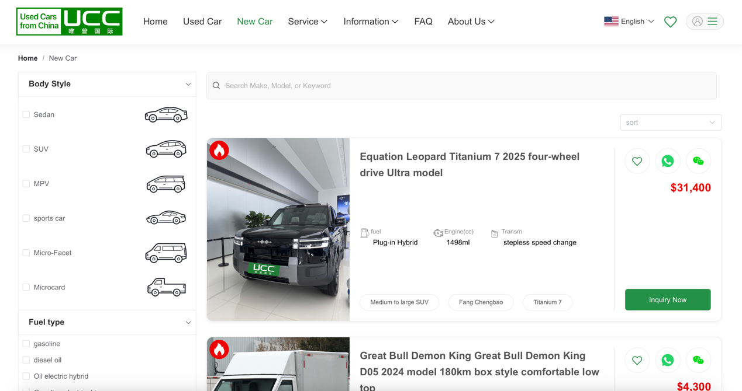Open the wishlist heart icon in header
Screen dimensions: 742x391
670,22
